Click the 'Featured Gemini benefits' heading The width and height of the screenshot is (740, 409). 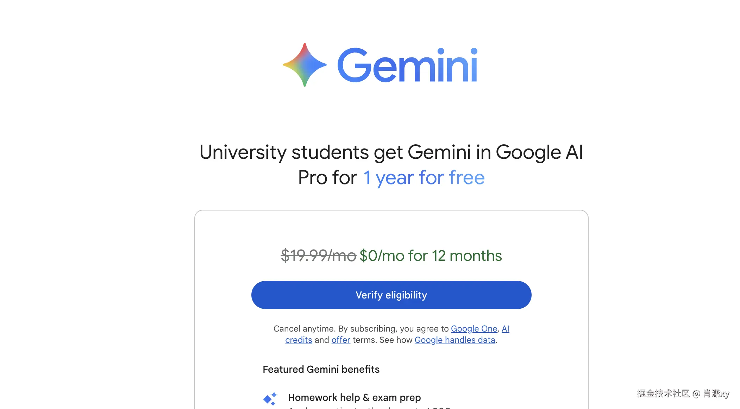click(x=321, y=369)
